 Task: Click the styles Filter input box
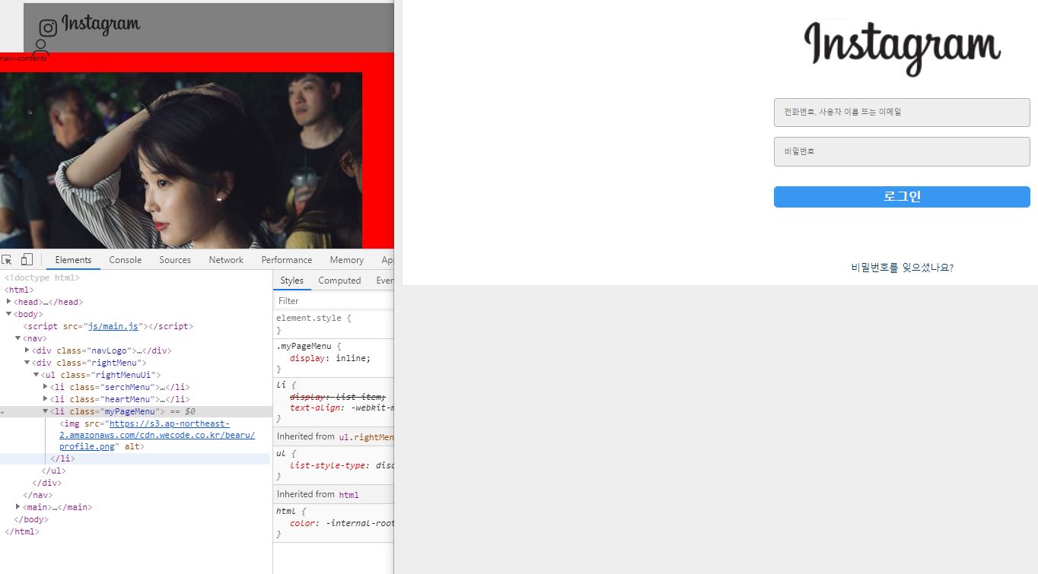tap(333, 301)
